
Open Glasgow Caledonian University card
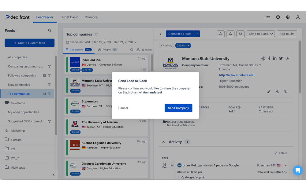(106, 168)
